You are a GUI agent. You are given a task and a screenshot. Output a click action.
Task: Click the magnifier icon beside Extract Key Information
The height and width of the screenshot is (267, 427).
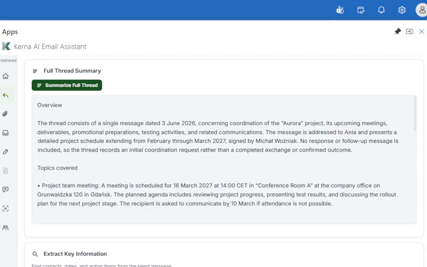click(35, 254)
